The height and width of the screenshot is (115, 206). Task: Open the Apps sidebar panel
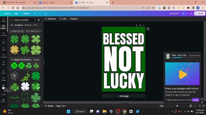point(4,63)
